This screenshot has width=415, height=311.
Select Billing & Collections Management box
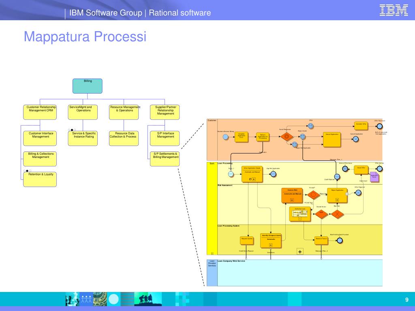[x=40, y=159]
